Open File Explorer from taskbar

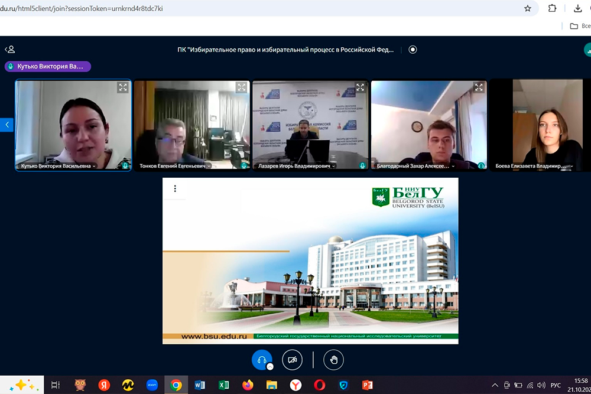(x=272, y=385)
